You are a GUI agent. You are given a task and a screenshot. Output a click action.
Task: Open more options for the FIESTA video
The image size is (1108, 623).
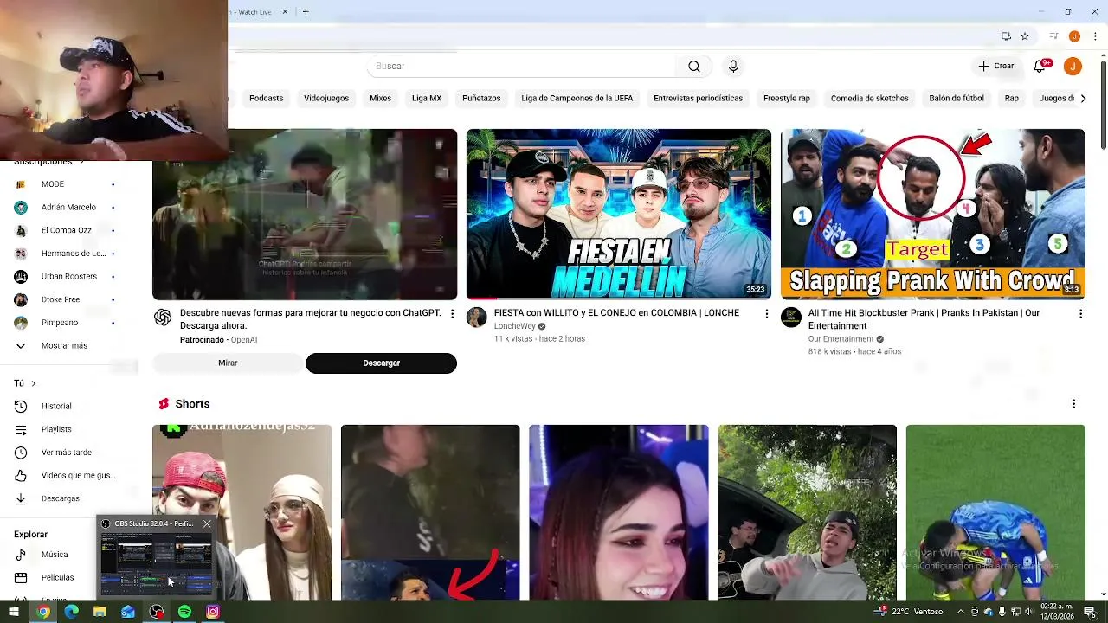766,314
